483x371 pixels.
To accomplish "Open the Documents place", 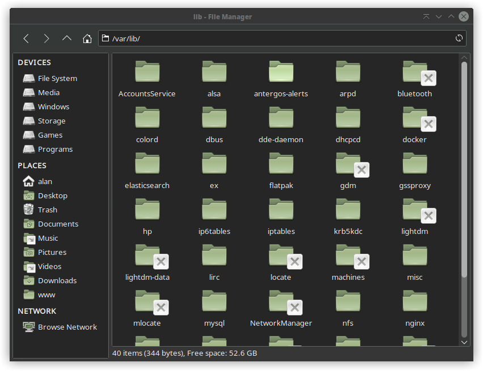I will [x=58, y=224].
